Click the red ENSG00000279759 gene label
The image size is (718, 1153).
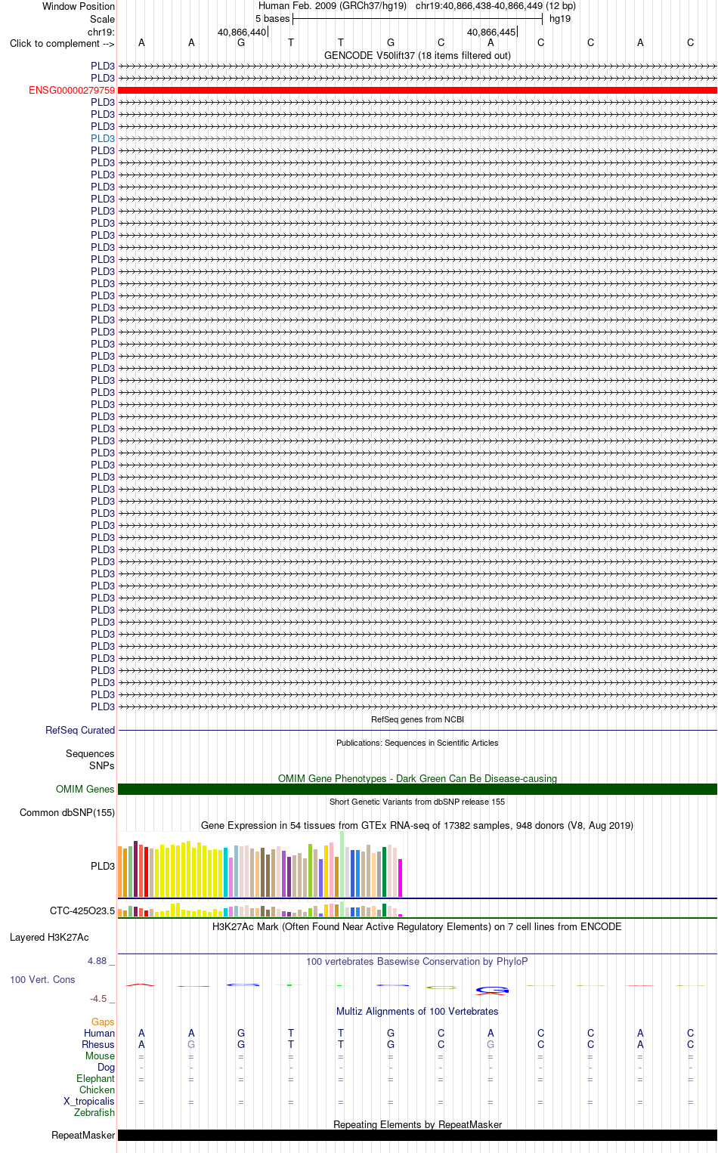(72, 90)
